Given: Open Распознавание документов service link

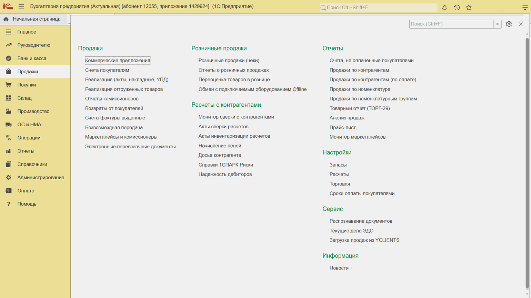Looking at the screenshot, I should pos(361,221).
